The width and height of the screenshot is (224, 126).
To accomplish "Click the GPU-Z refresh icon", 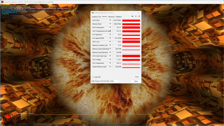I will (136, 16).
